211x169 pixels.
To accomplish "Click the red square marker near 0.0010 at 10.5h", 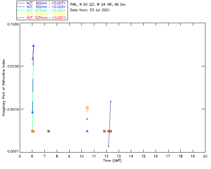I will [87, 108].
